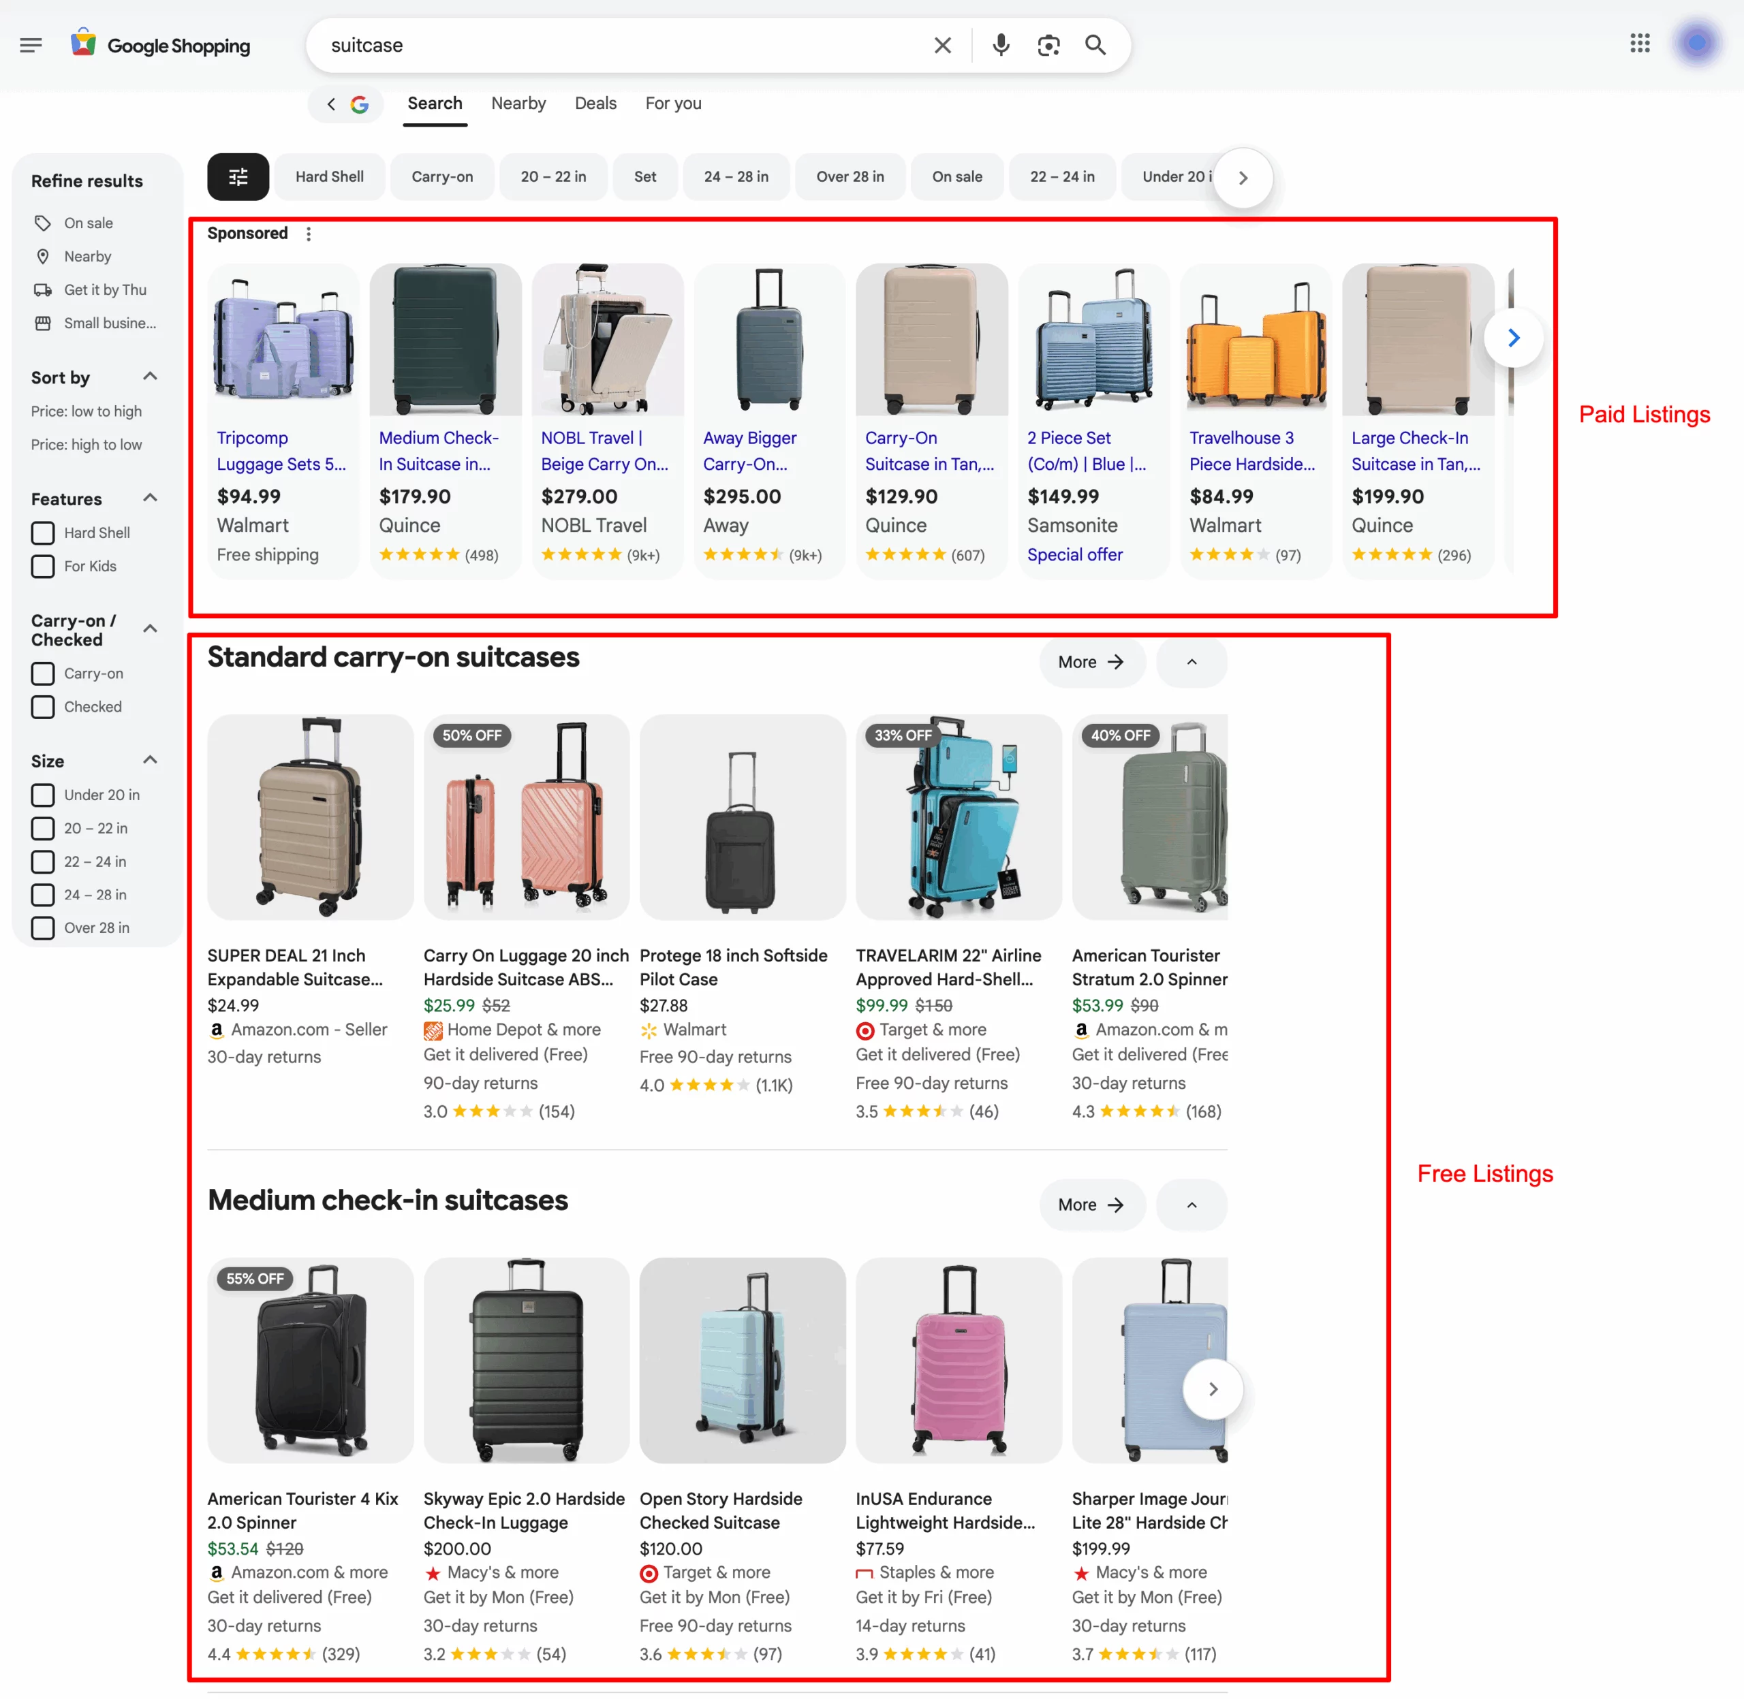This screenshot has height=1699, width=1744.
Task: Switch to the Nearby tab
Action: [x=518, y=104]
